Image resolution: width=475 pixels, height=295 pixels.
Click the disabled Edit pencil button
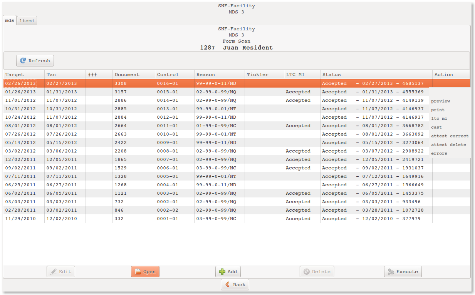pyautogui.click(x=60, y=272)
